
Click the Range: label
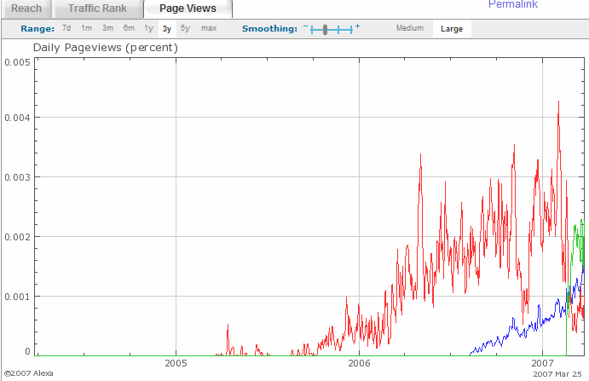tap(38, 29)
